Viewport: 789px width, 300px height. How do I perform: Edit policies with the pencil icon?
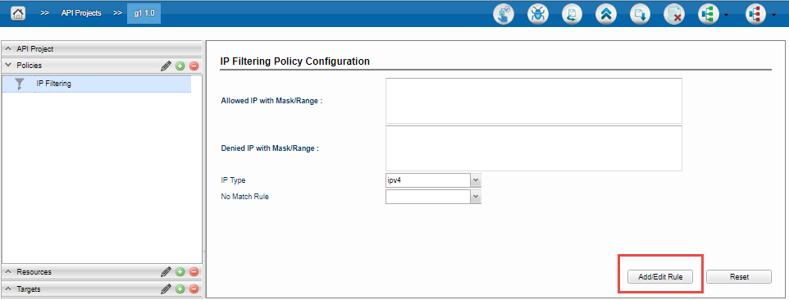click(166, 66)
